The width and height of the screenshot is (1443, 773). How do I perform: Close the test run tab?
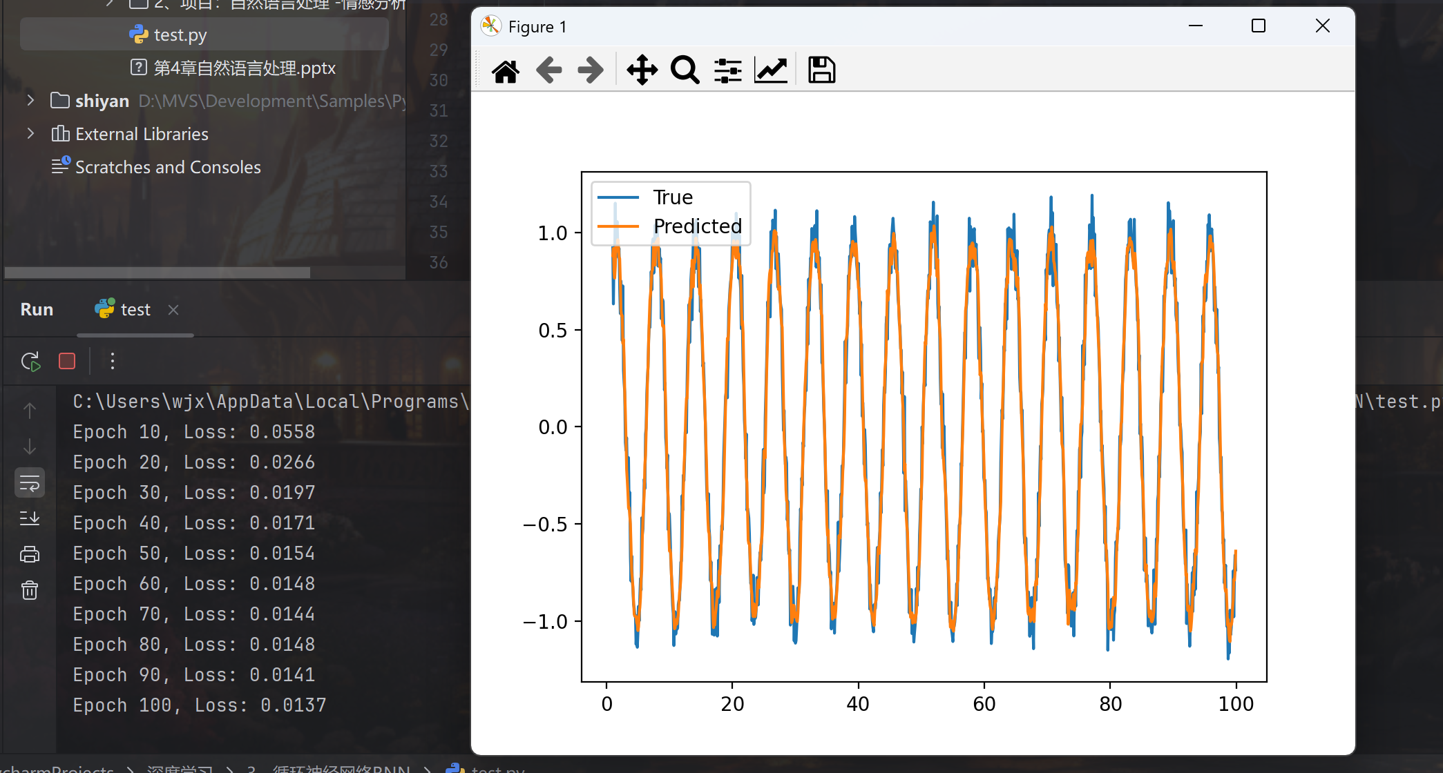coord(173,310)
